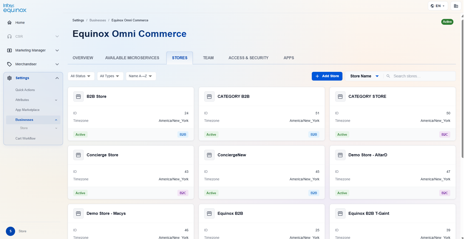The height and width of the screenshot is (239, 464).
Task: Open the Store Name search-field dropdown
Action: pos(364,76)
